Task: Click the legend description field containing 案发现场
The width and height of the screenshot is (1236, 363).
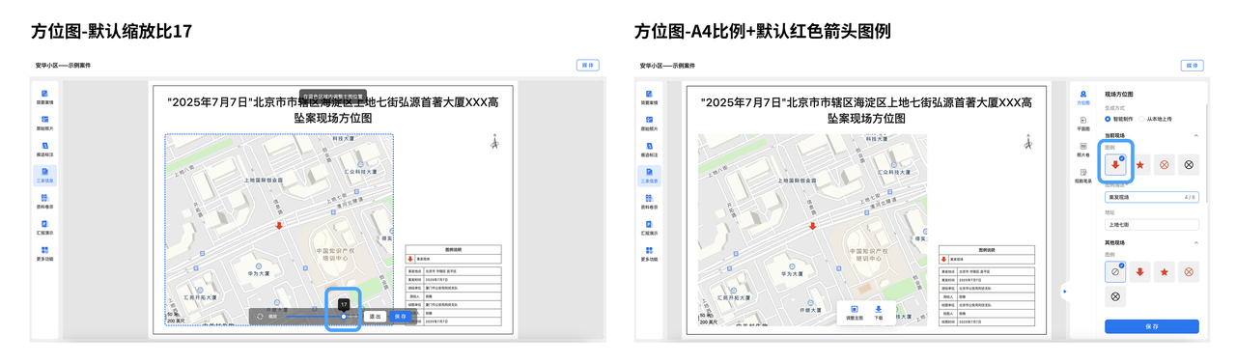Action: point(1152,197)
